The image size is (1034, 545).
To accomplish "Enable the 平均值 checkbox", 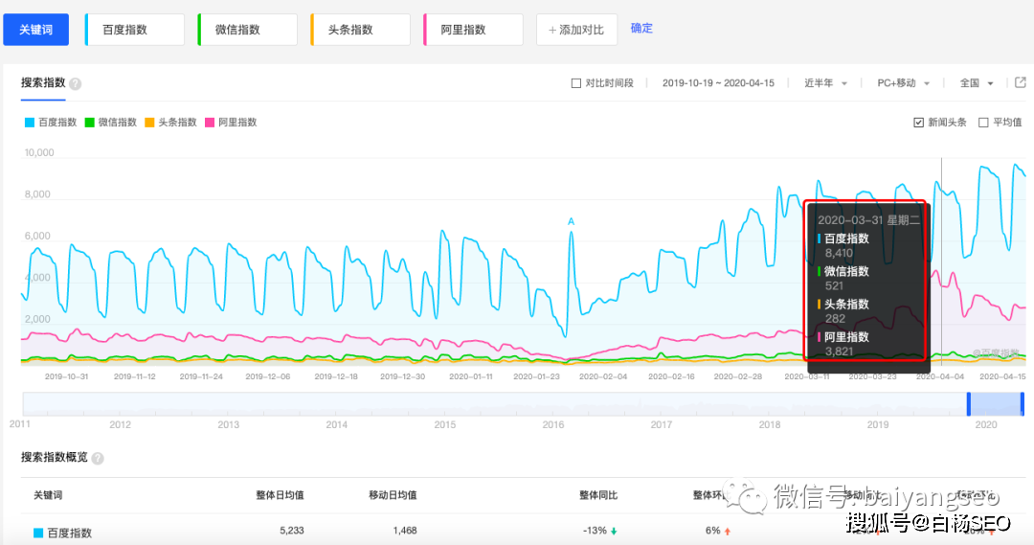I will point(983,123).
